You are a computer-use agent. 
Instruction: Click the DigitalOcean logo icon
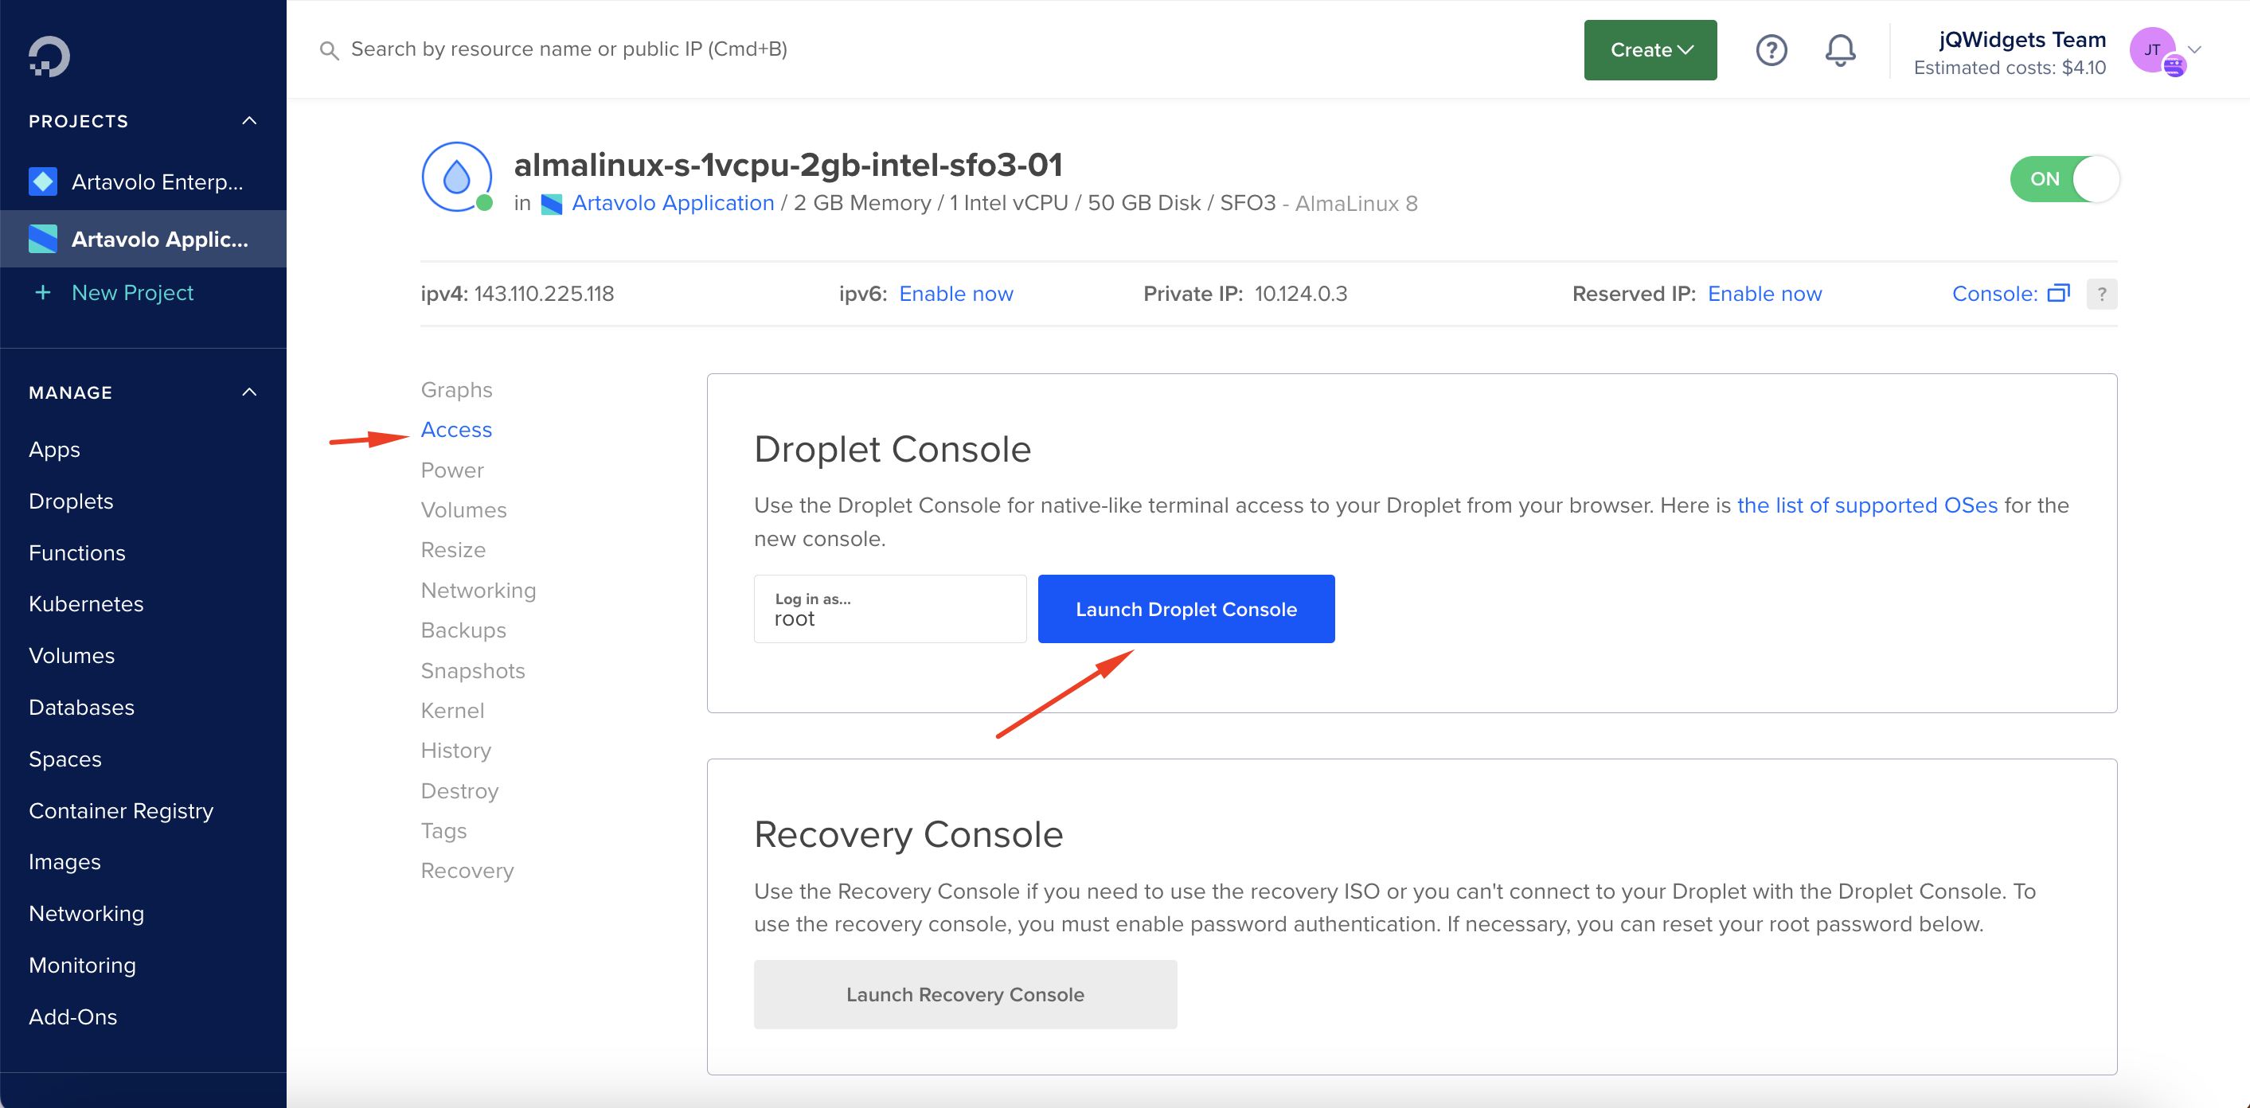click(49, 57)
